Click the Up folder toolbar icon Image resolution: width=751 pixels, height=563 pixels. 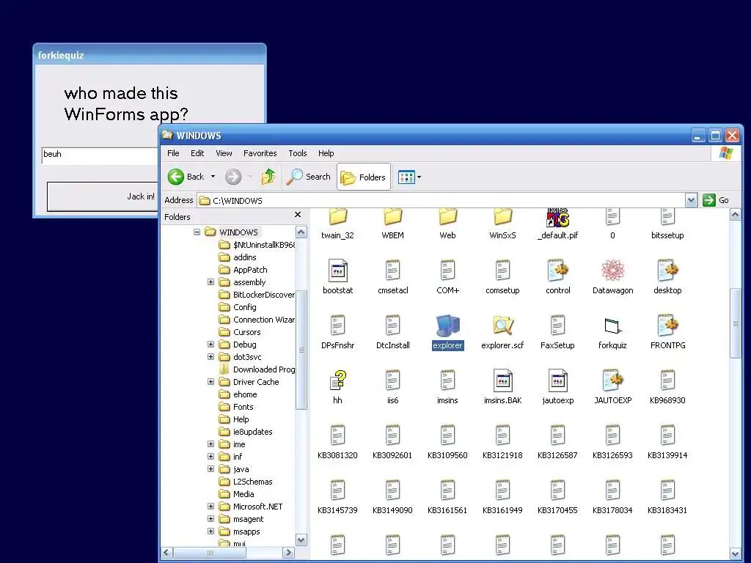tap(268, 177)
